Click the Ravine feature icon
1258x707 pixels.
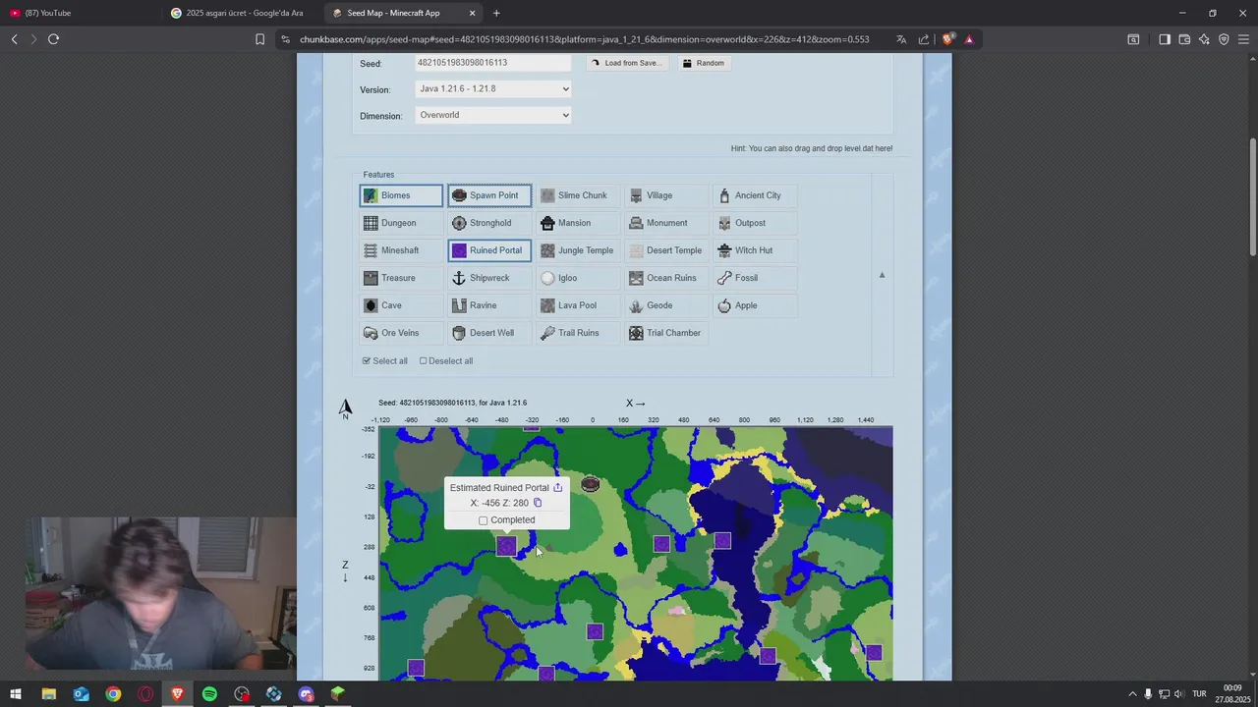point(459,305)
